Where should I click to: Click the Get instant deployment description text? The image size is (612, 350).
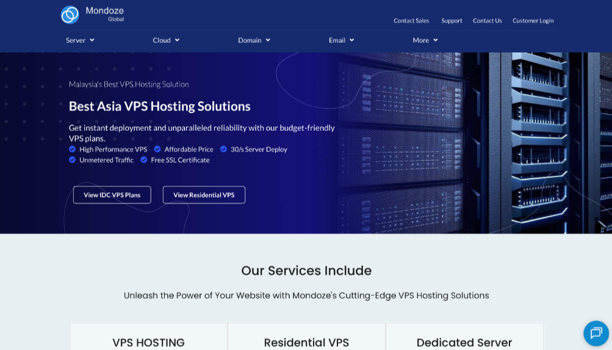(x=202, y=133)
